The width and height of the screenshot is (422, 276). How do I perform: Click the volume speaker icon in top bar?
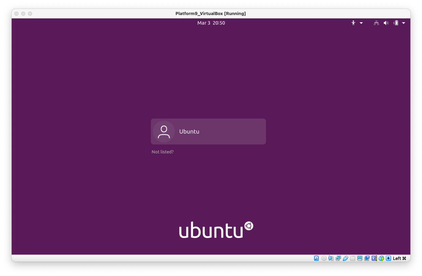[386, 23]
